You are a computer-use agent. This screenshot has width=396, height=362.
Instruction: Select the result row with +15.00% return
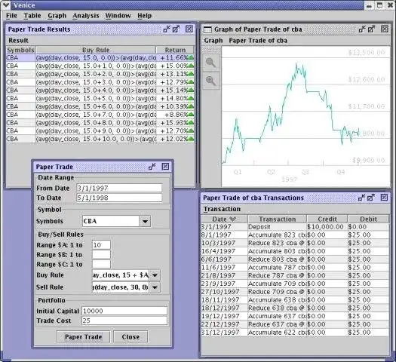click(x=100, y=66)
